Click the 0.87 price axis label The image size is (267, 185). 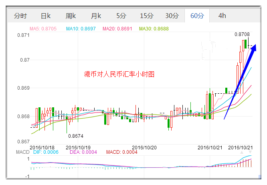click(25, 60)
